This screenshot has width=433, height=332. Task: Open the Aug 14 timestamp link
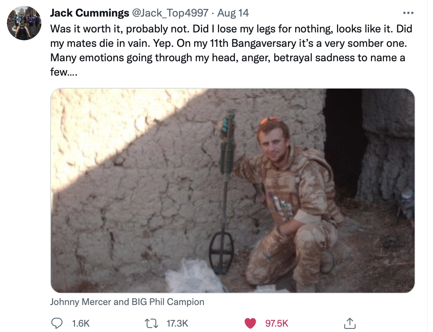(233, 13)
